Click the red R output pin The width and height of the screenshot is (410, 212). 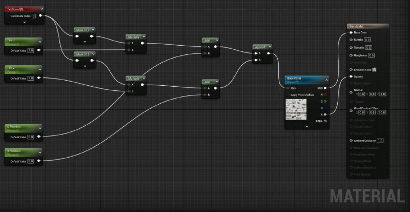point(325,94)
